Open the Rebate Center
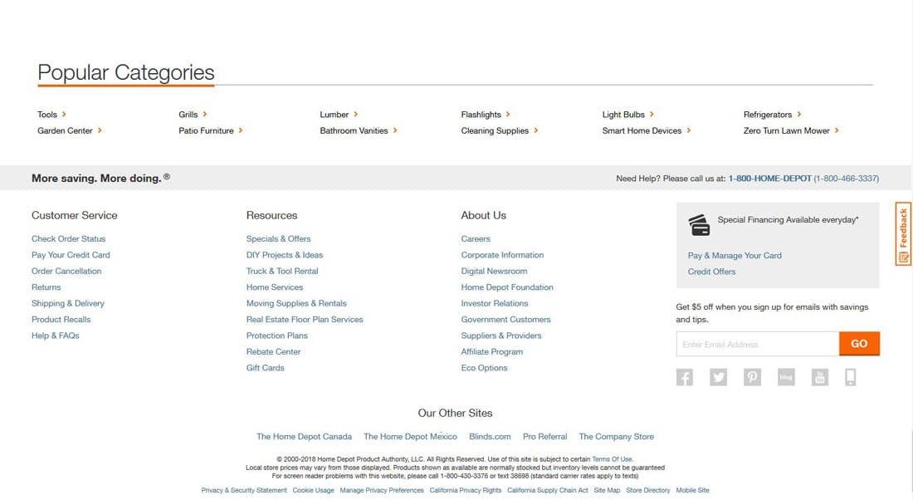 [274, 351]
